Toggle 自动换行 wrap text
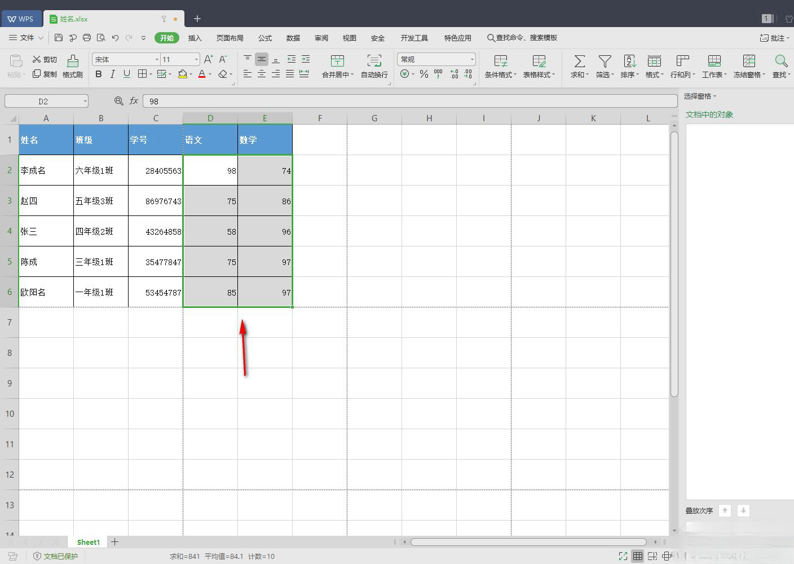794x564 pixels. (374, 66)
